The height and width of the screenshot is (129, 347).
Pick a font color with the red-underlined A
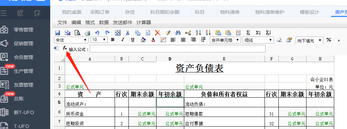[153, 40]
